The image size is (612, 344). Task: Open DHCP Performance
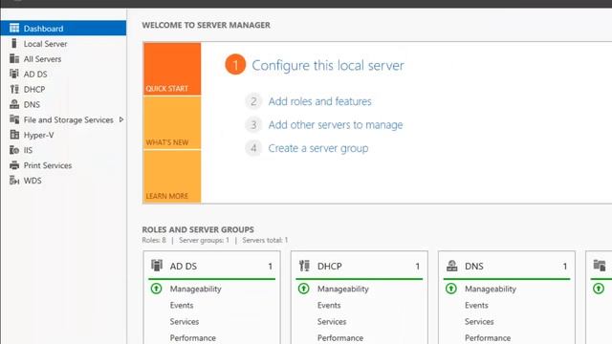pyautogui.click(x=340, y=338)
